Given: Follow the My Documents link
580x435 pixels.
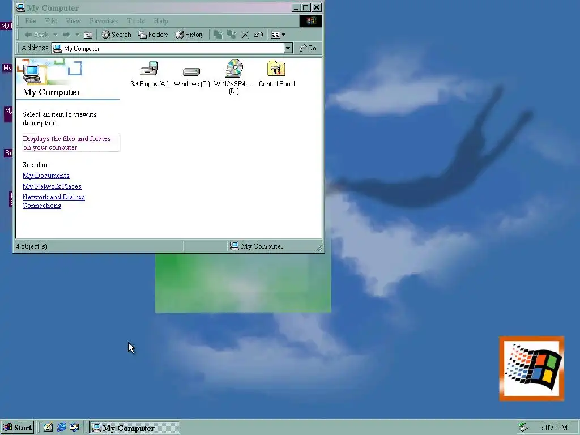Looking at the screenshot, I should pos(46,176).
